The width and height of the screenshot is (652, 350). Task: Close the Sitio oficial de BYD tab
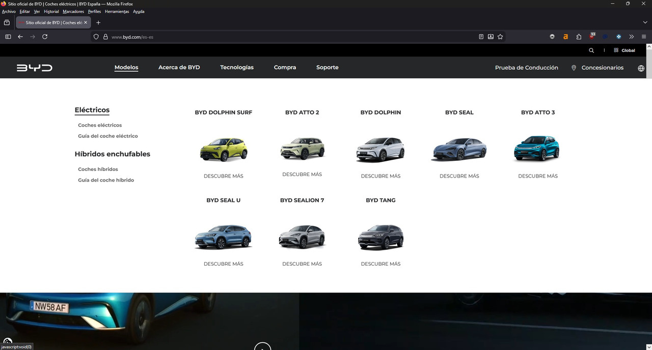coord(86,22)
